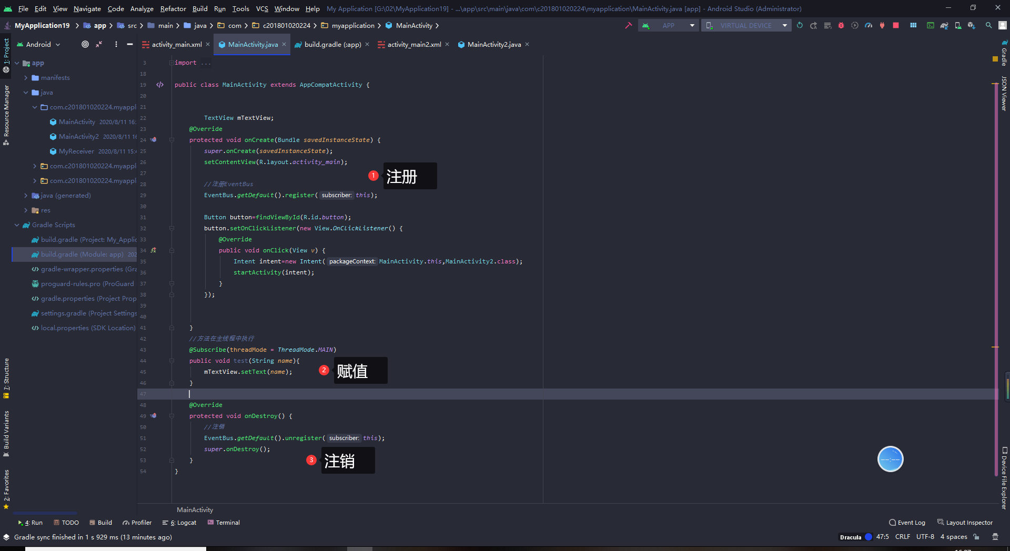Open the VIRTUAL DEVICE selector dropdown

pyautogui.click(x=746, y=25)
